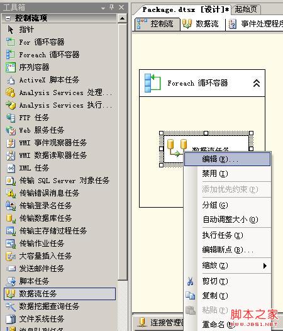Switch to the 数据流 tab
Screen dimensions: 283x331
(201, 24)
